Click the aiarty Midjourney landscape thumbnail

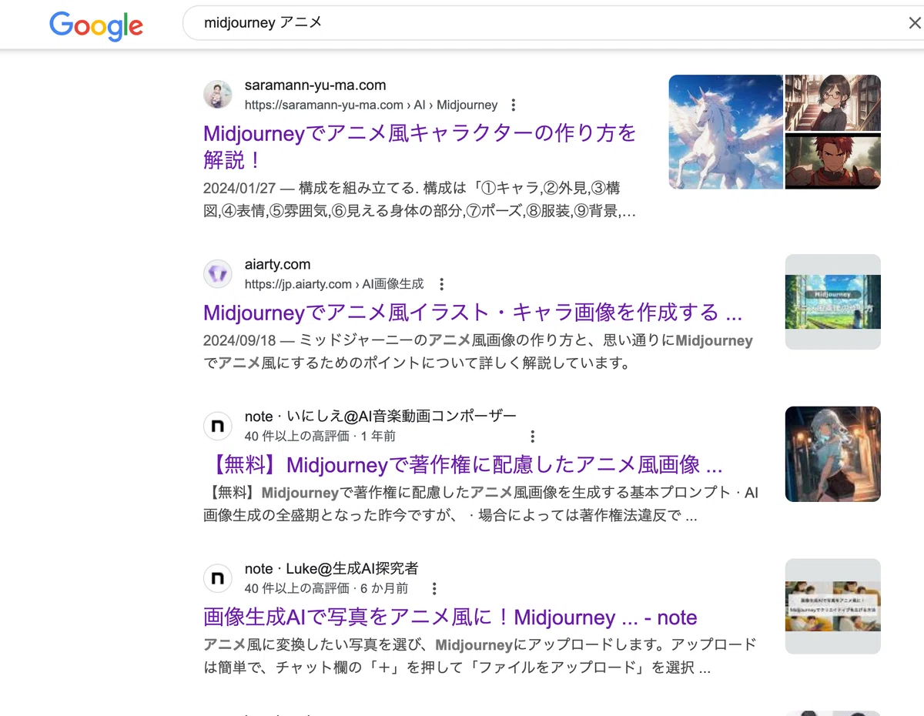832,302
